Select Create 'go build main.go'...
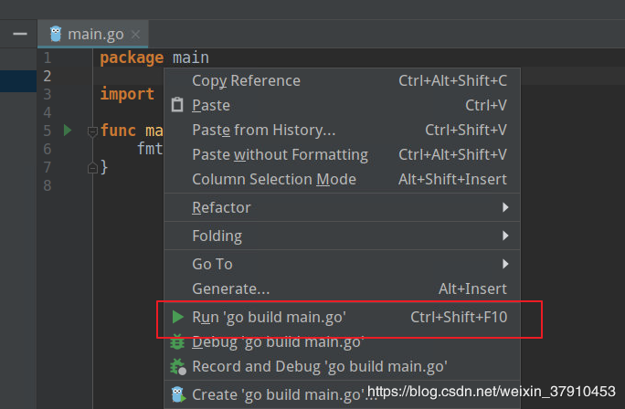This screenshot has height=409, width=625. click(x=342, y=395)
